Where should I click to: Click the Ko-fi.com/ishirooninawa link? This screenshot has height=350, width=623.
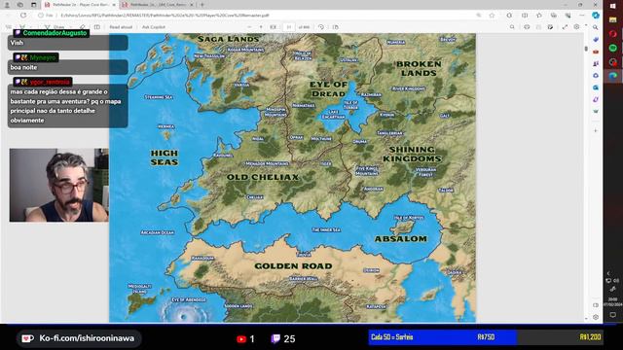(87, 338)
